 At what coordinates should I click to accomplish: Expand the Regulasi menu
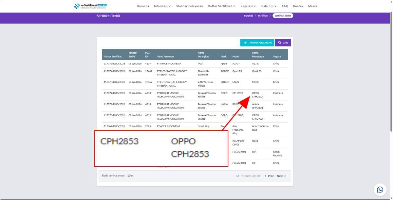248,6
